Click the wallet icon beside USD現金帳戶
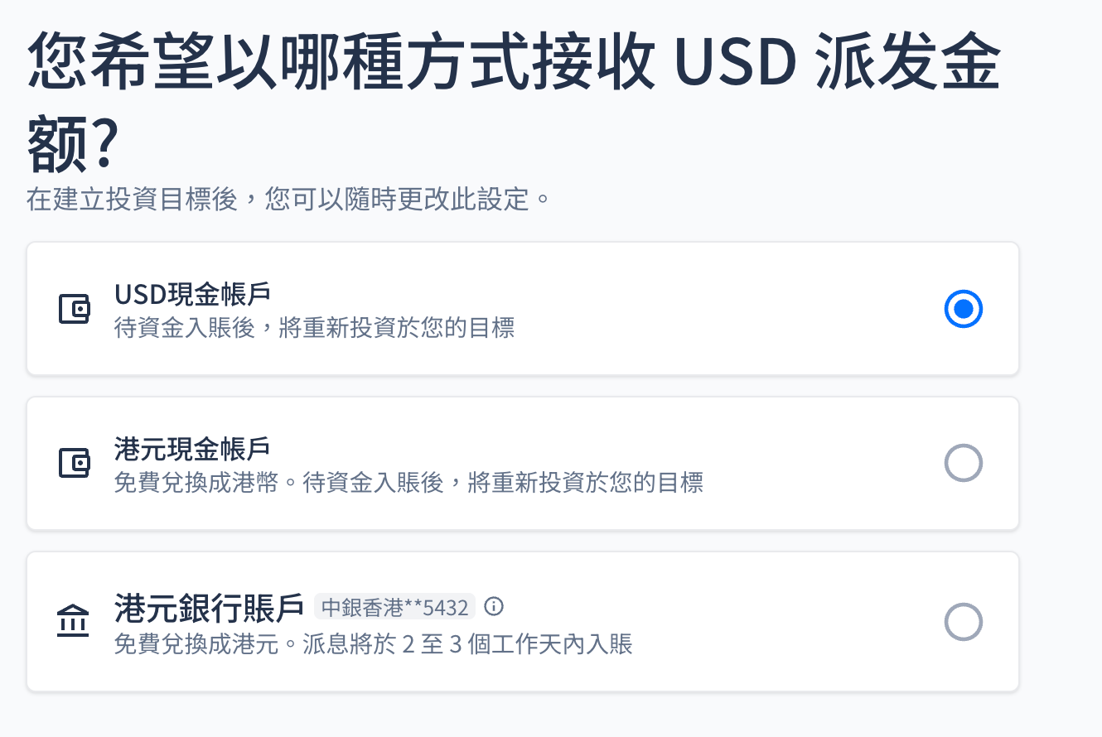1102x737 pixels. pos(74,310)
